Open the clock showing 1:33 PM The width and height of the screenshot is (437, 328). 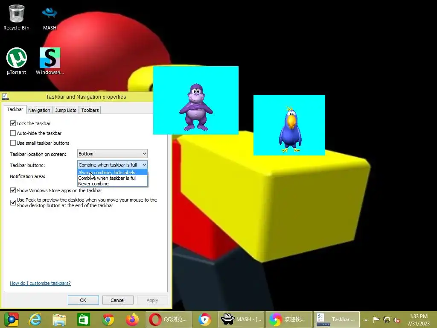pyautogui.click(x=419, y=319)
